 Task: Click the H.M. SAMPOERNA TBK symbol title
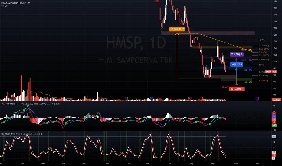(x=16, y=3)
